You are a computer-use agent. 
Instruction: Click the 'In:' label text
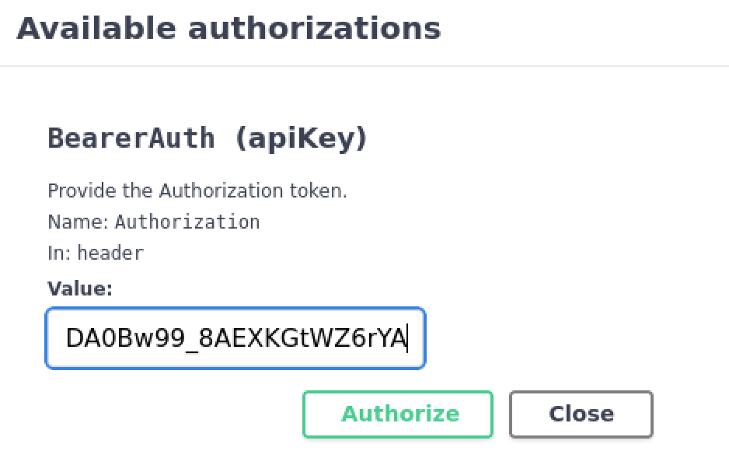(x=60, y=253)
